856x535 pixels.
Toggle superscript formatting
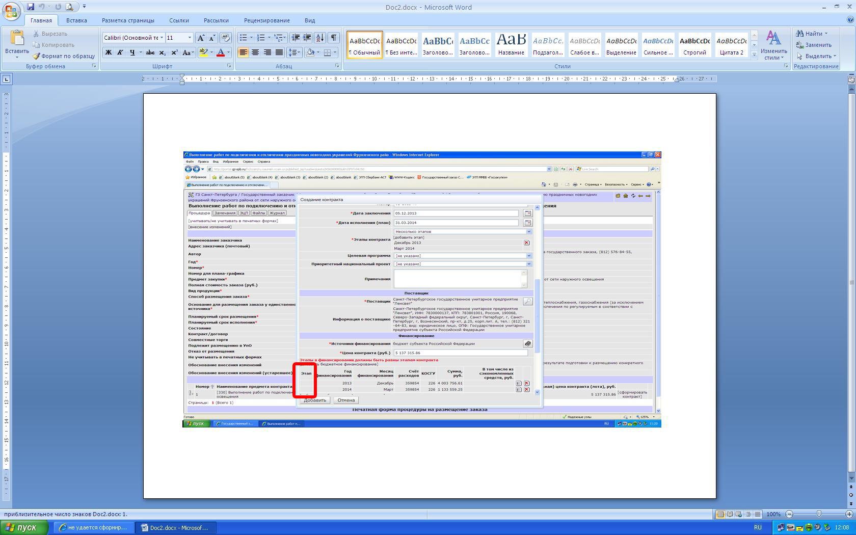pos(174,52)
